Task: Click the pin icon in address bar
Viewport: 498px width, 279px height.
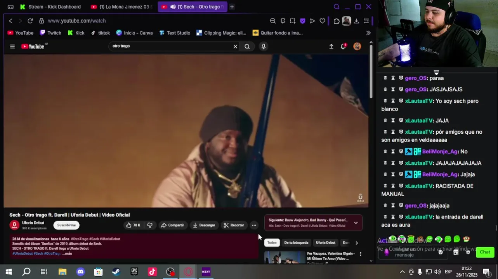Action: (x=283, y=21)
